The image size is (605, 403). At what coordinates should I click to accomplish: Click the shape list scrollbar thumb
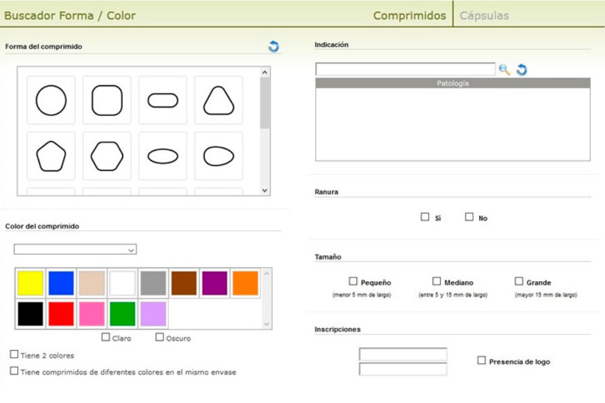(x=265, y=103)
